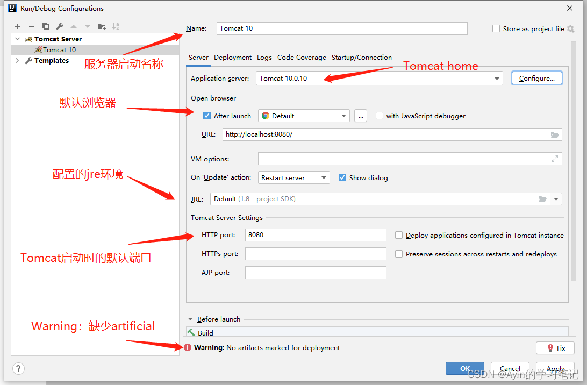Image resolution: width=587 pixels, height=385 pixels.
Task: Add new configuration with plus icon
Action: (18, 26)
